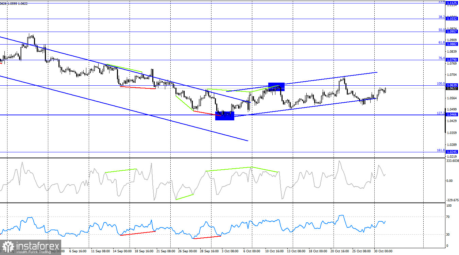The image size is (459, 255).
Task: Click the 1.0704 axis price value
Action: coord(452,75)
